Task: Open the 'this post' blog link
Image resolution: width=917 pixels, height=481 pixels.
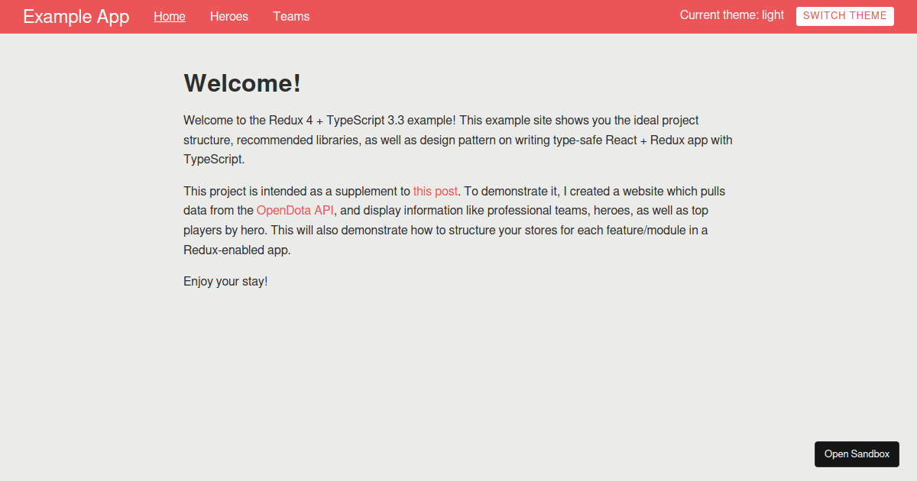Action: (x=435, y=191)
